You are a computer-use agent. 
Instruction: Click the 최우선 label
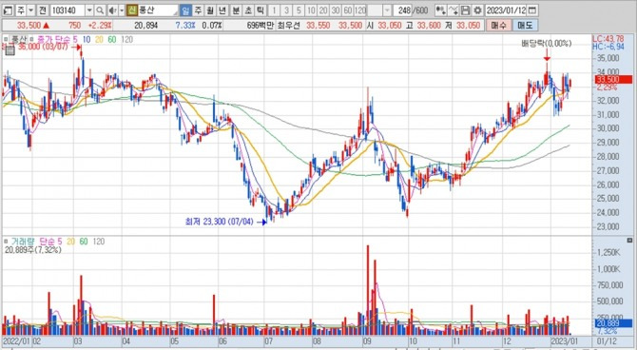coord(289,25)
